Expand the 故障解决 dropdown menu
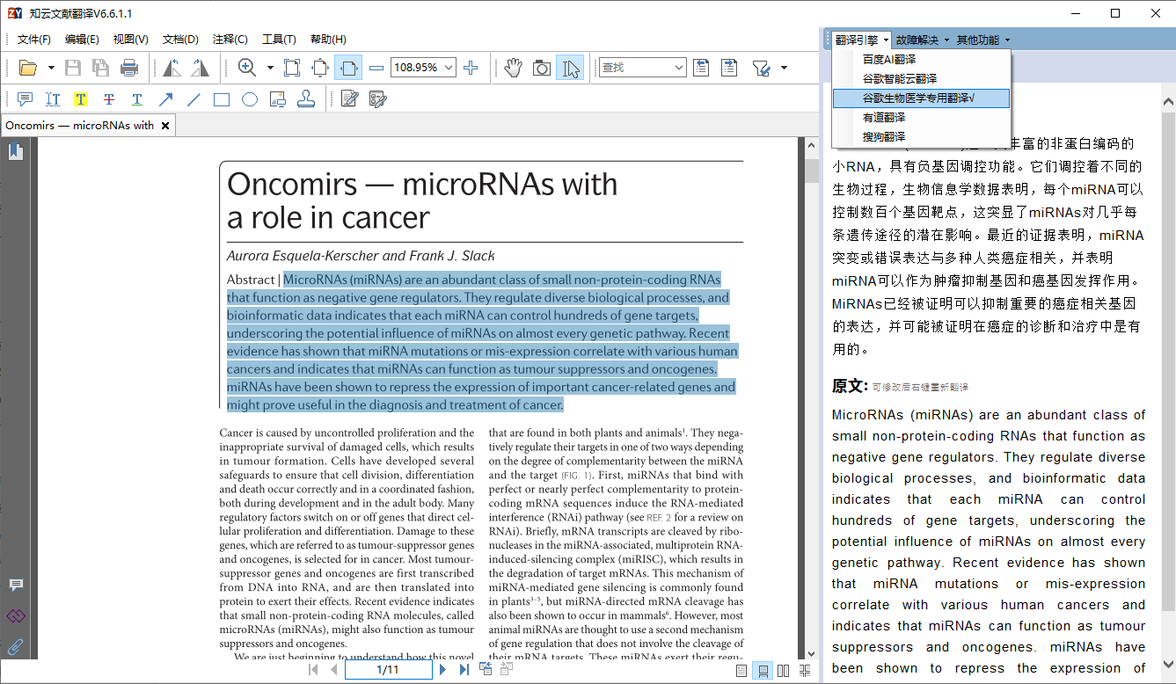 (x=923, y=40)
